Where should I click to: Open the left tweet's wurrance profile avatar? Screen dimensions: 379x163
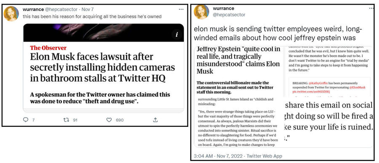point(11,13)
